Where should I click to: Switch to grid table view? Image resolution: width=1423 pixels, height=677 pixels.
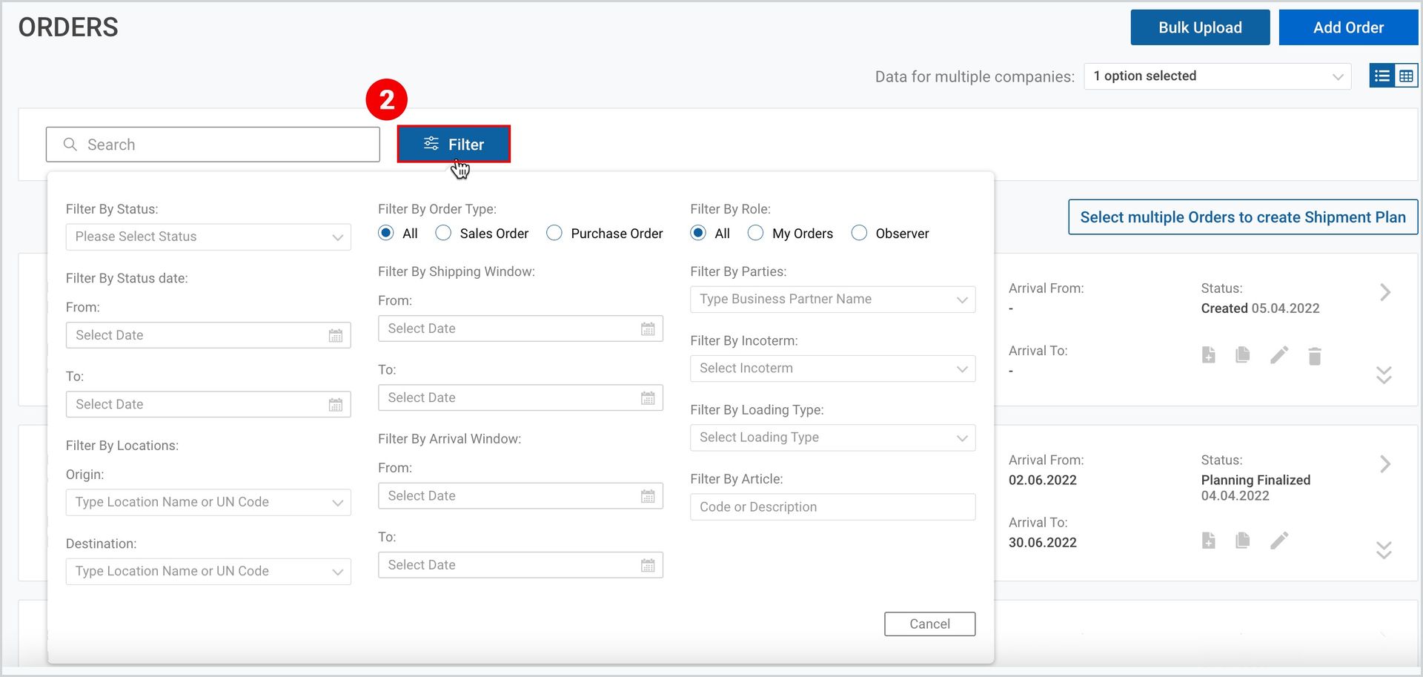click(x=1406, y=76)
